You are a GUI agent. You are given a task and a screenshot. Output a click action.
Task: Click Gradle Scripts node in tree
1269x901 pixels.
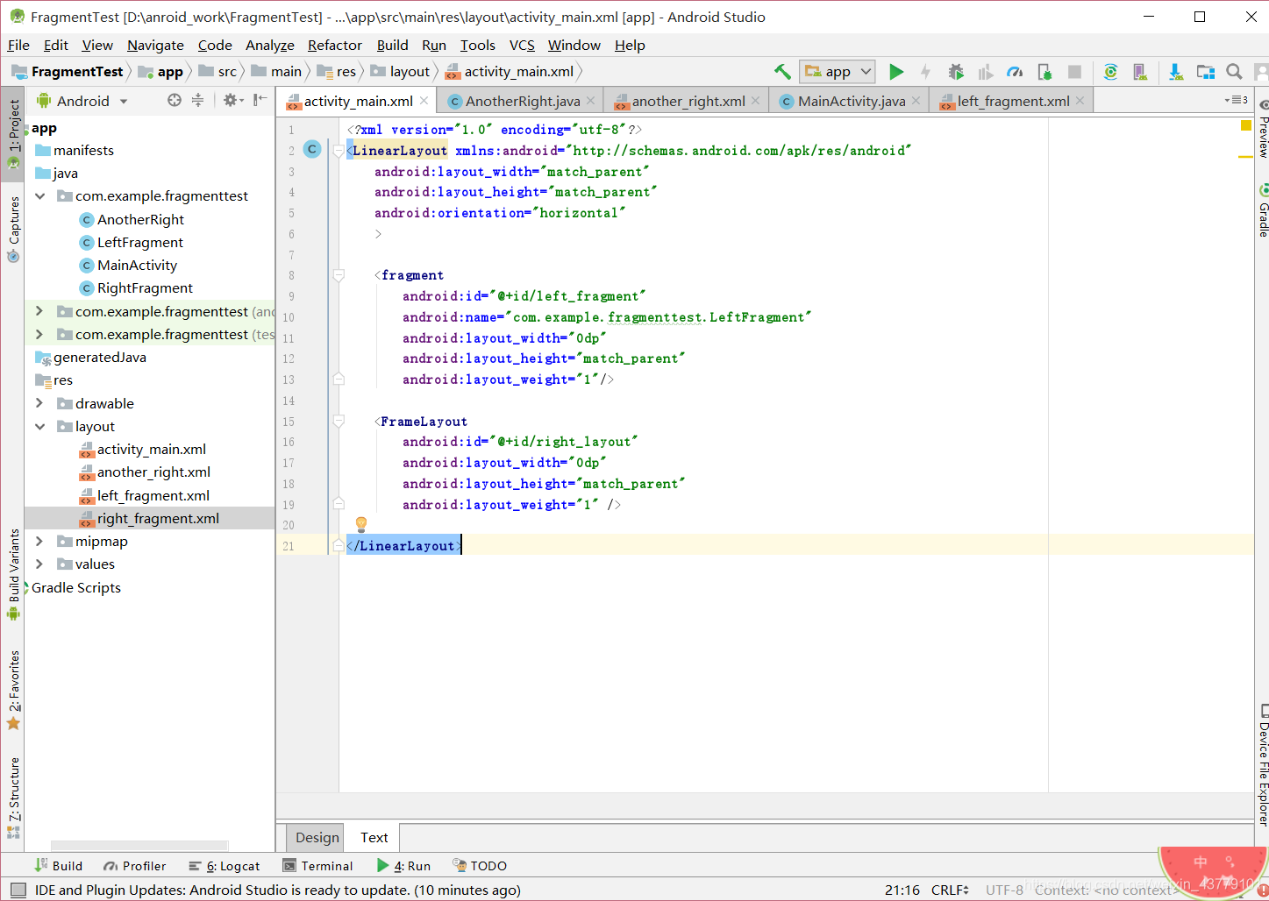[76, 587]
